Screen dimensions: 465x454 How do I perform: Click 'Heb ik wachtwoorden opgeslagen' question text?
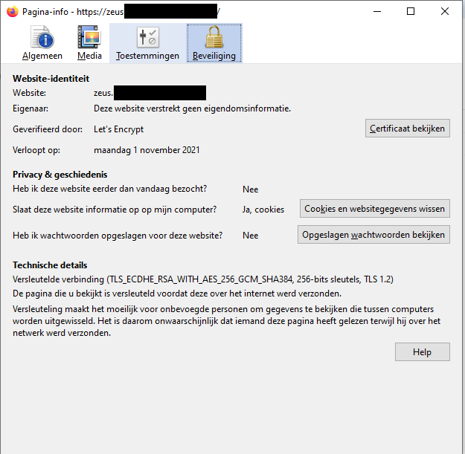pyautogui.click(x=118, y=236)
